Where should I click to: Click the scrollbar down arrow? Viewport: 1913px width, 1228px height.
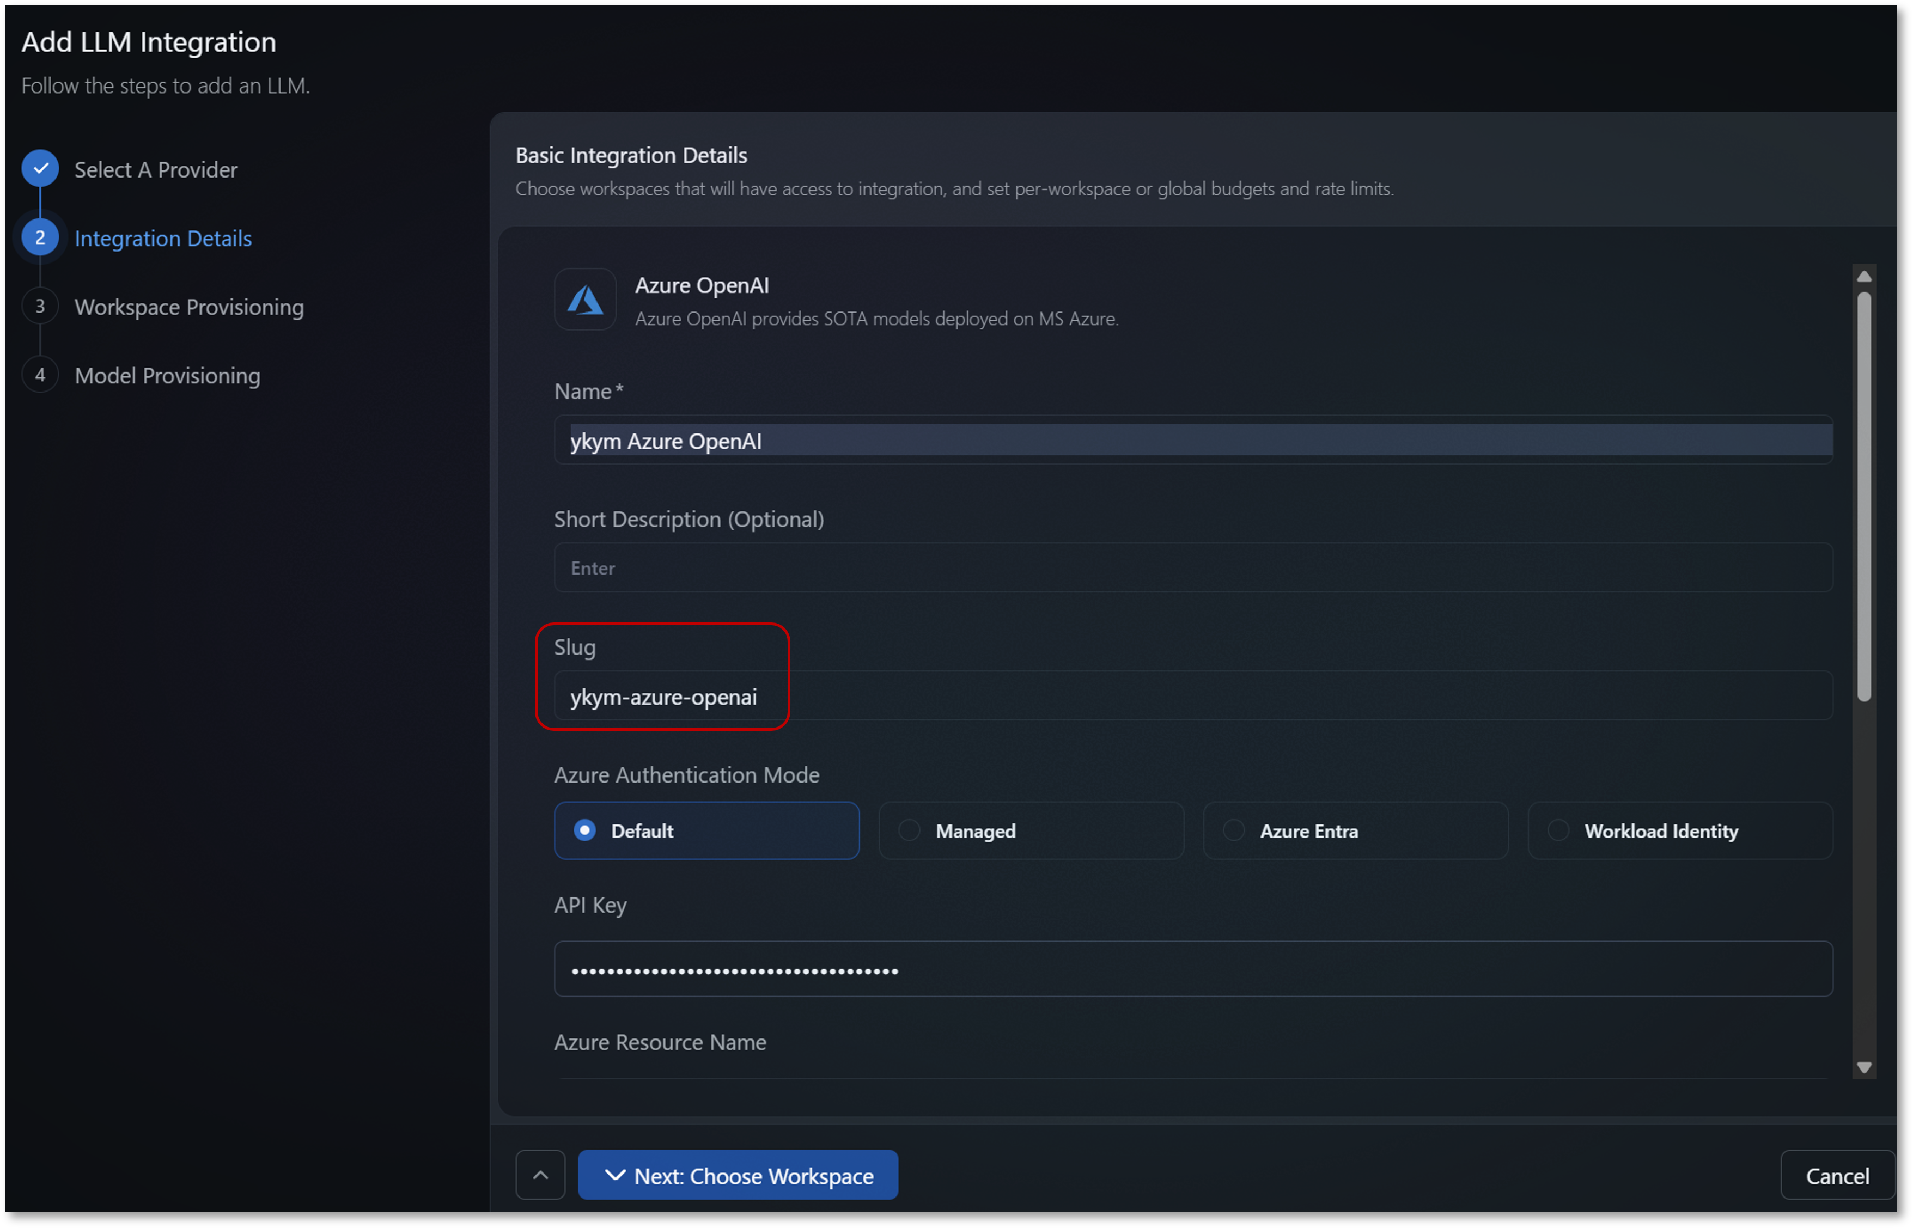(1863, 1068)
